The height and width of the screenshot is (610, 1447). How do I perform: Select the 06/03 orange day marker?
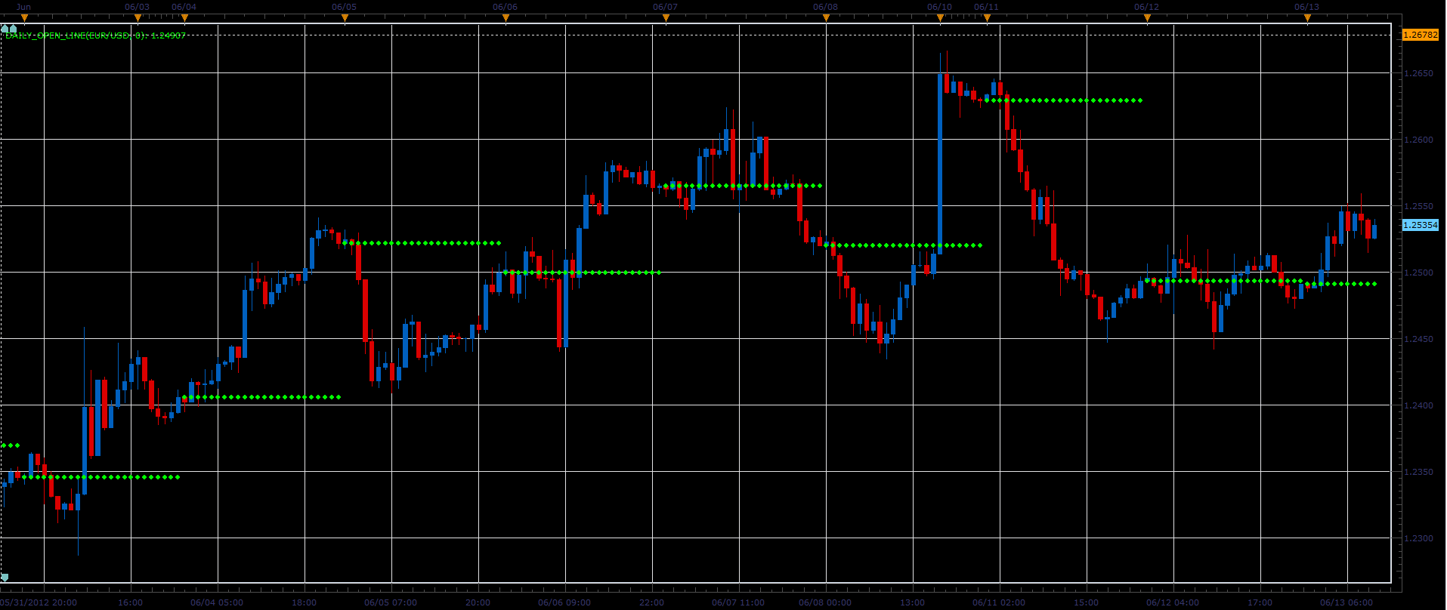pyautogui.click(x=138, y=18)
